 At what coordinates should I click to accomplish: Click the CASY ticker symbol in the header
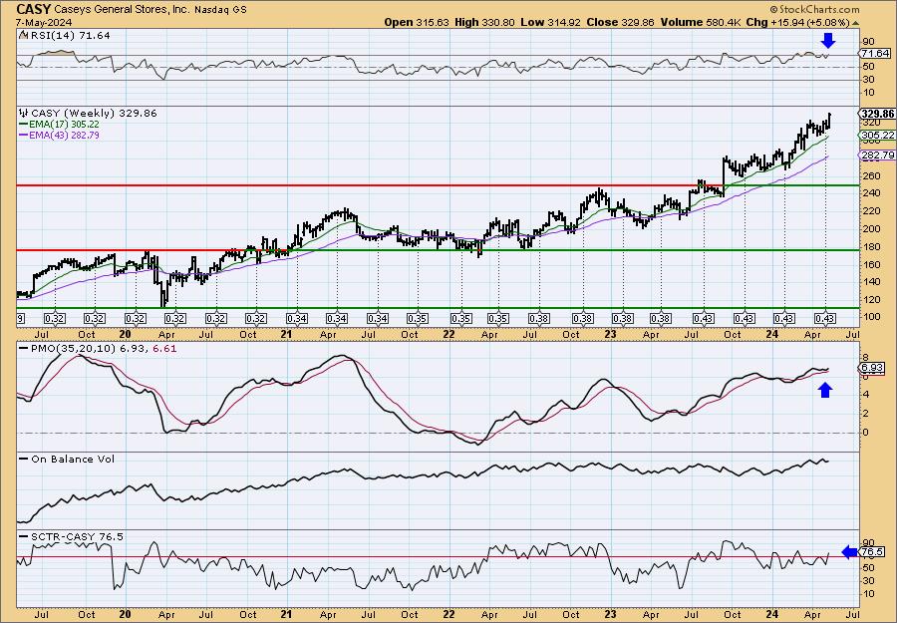click(34, 9)
